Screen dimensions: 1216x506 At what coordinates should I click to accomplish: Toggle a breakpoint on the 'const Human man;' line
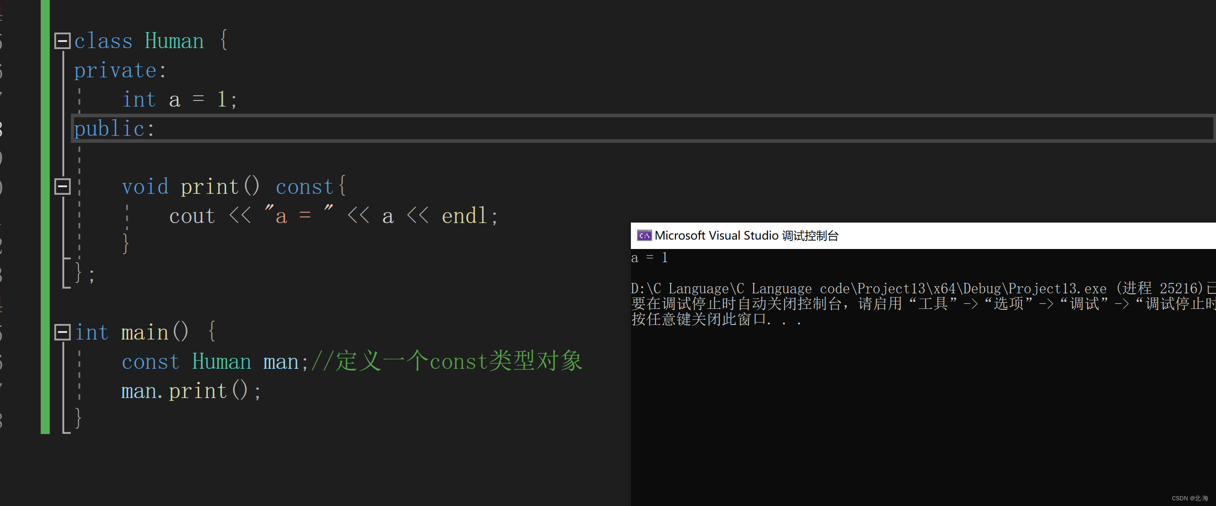click(x=21, y=361)
